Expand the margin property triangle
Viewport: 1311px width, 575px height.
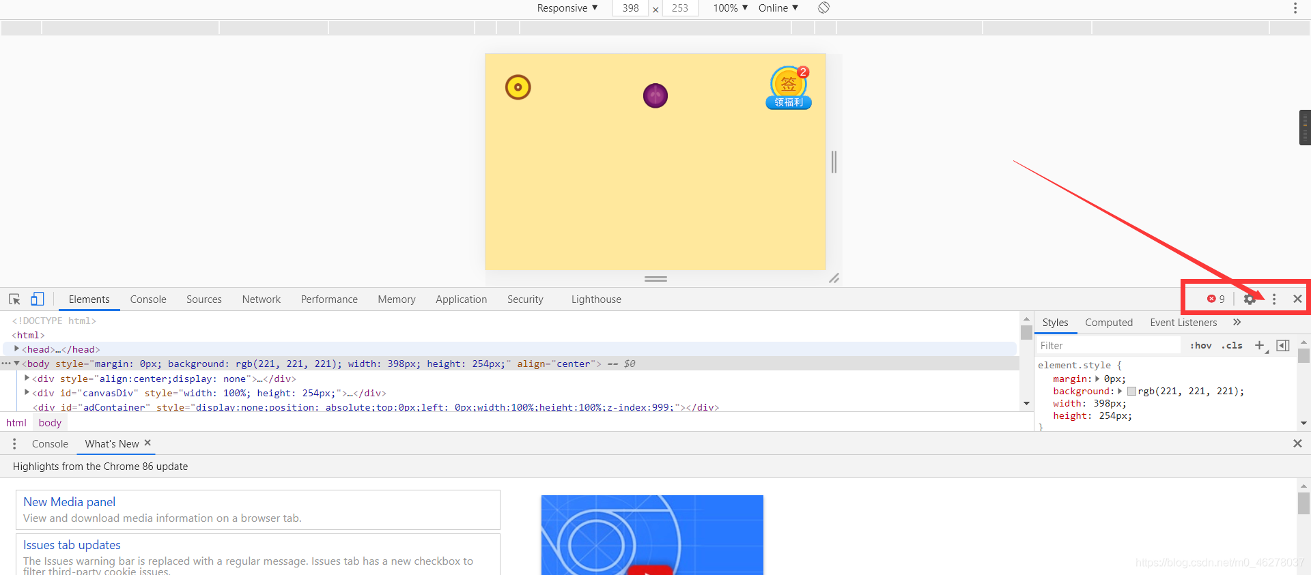coord(1097,379)
